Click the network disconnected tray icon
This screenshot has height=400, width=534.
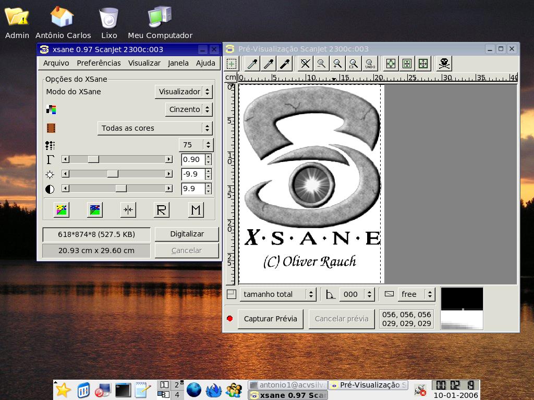420,390
